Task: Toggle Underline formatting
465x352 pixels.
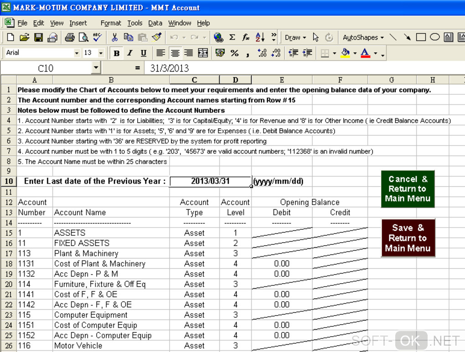Action: tap(144, 53)
